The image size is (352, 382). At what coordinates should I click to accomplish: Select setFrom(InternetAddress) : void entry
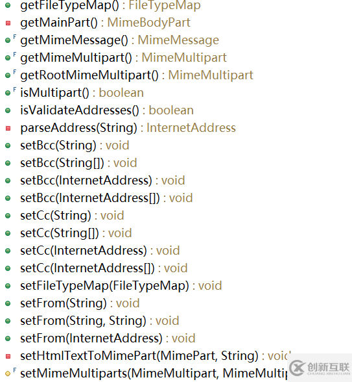pos(108,338)
